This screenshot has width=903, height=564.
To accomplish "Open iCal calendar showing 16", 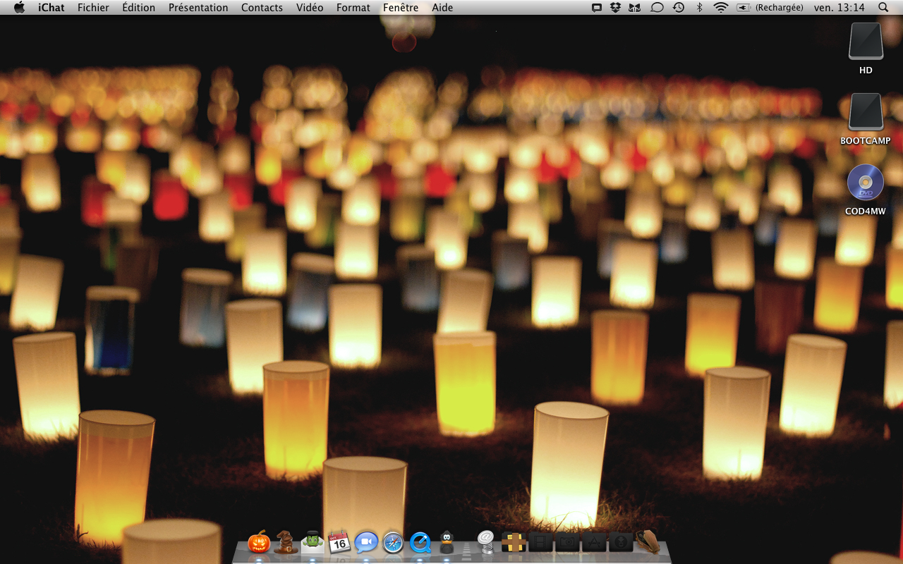I will tap(339, 541).
